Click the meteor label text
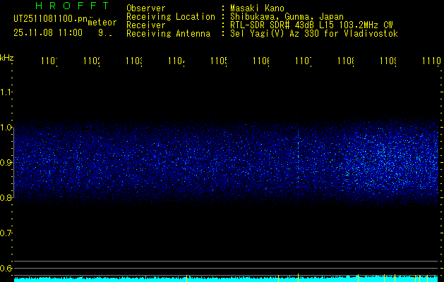Screen dimensions: 444x282 pyautogui.click(x=102, y=22)
